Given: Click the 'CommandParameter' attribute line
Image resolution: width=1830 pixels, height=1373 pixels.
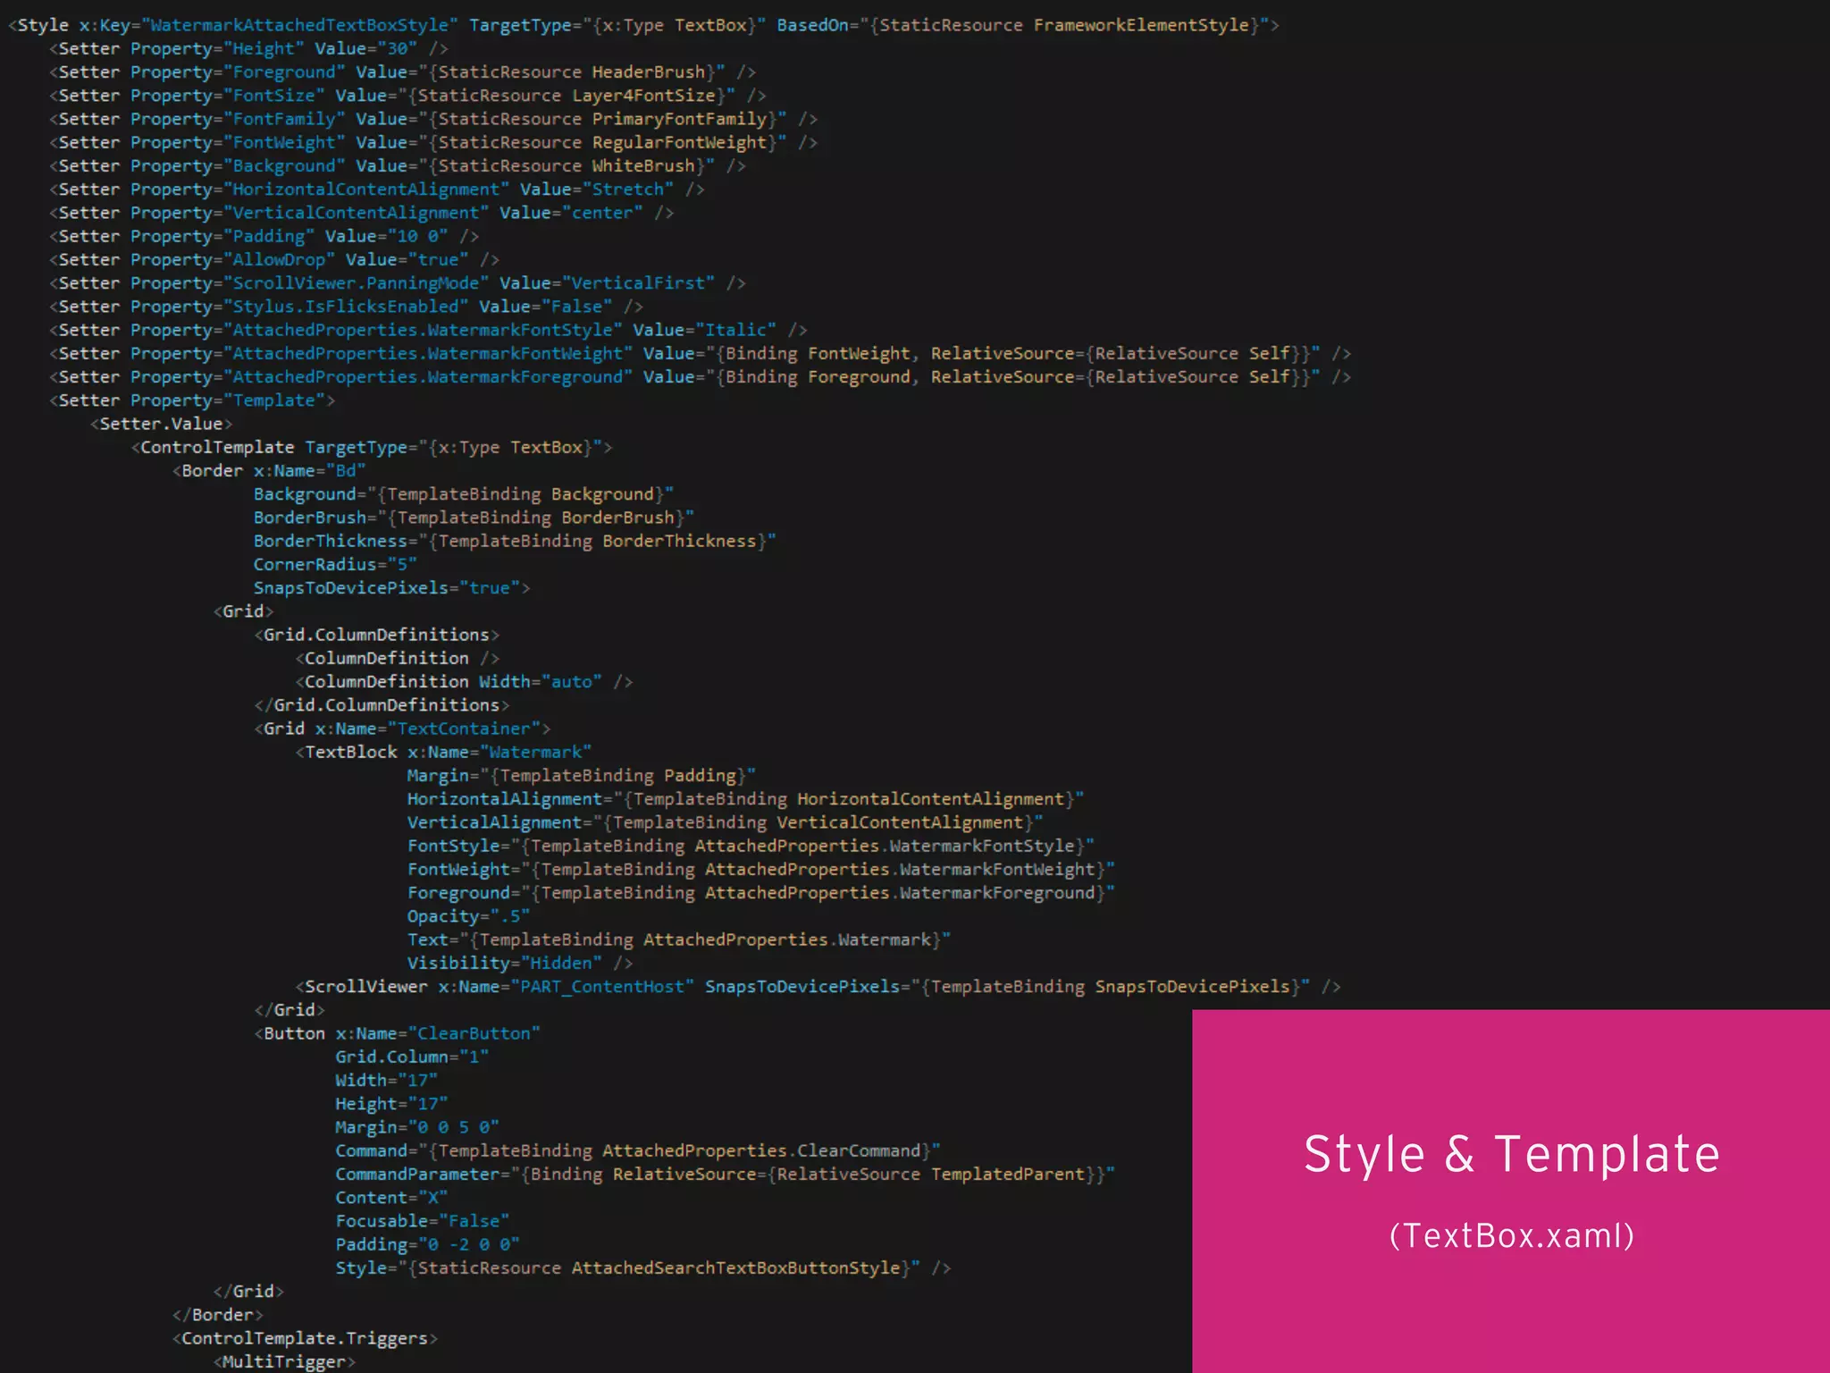Looking at the screenshot, I should pyautogui.click(x=726, y=1174).
